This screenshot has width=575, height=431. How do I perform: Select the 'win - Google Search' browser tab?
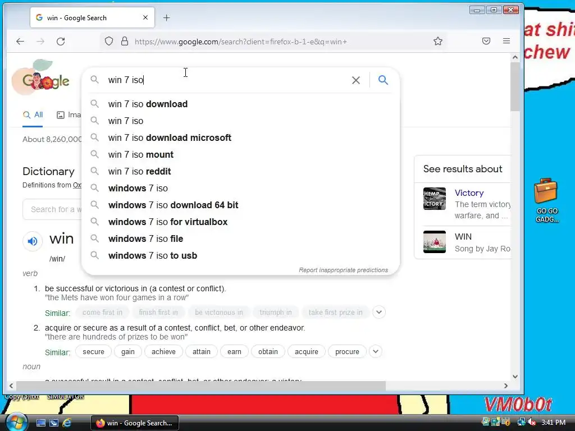pos(92,17)
